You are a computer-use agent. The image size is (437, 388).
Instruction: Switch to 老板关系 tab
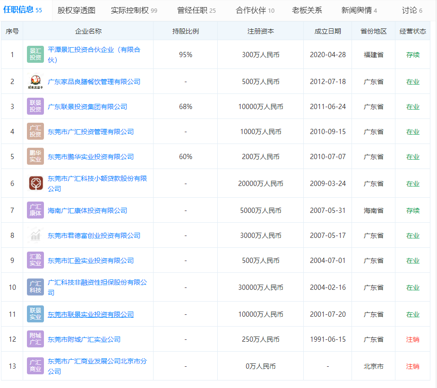tap(307, 10)
